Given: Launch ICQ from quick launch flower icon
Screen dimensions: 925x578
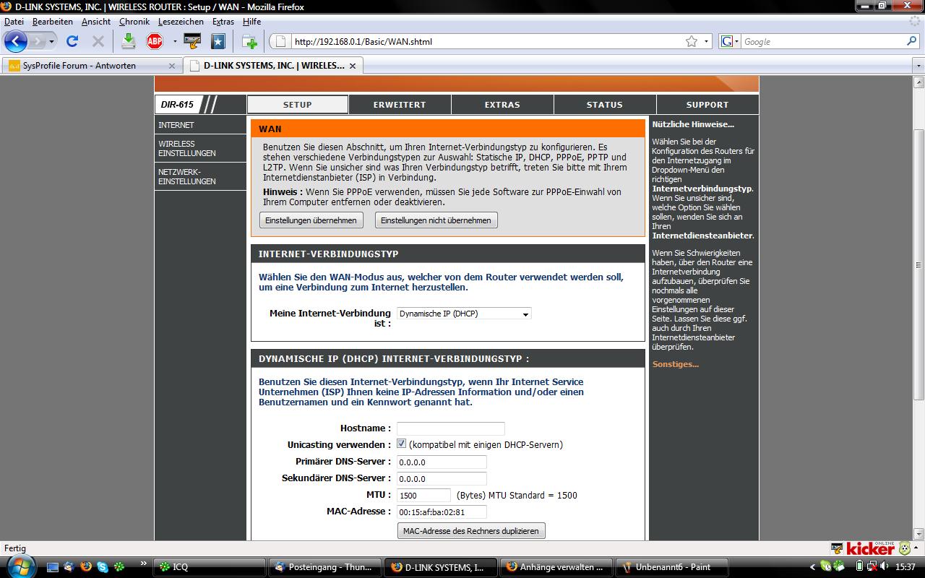Looking at the screenshot, I should 119,567.
